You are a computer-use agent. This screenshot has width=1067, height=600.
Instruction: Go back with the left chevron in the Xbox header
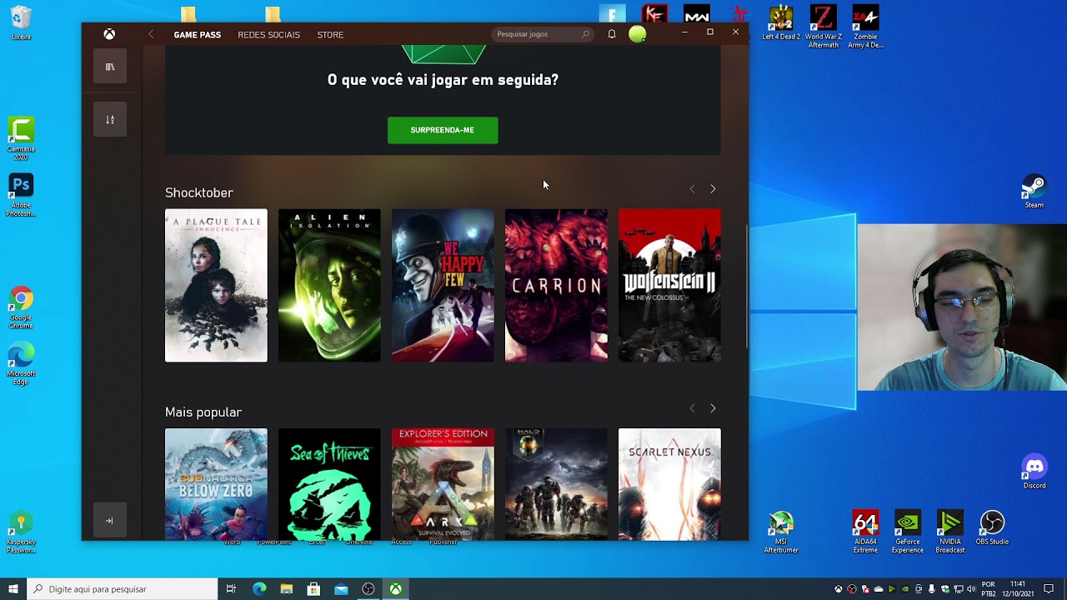click(x=151, y=34)
